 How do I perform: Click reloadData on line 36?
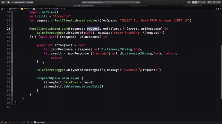tap(91, 86)
